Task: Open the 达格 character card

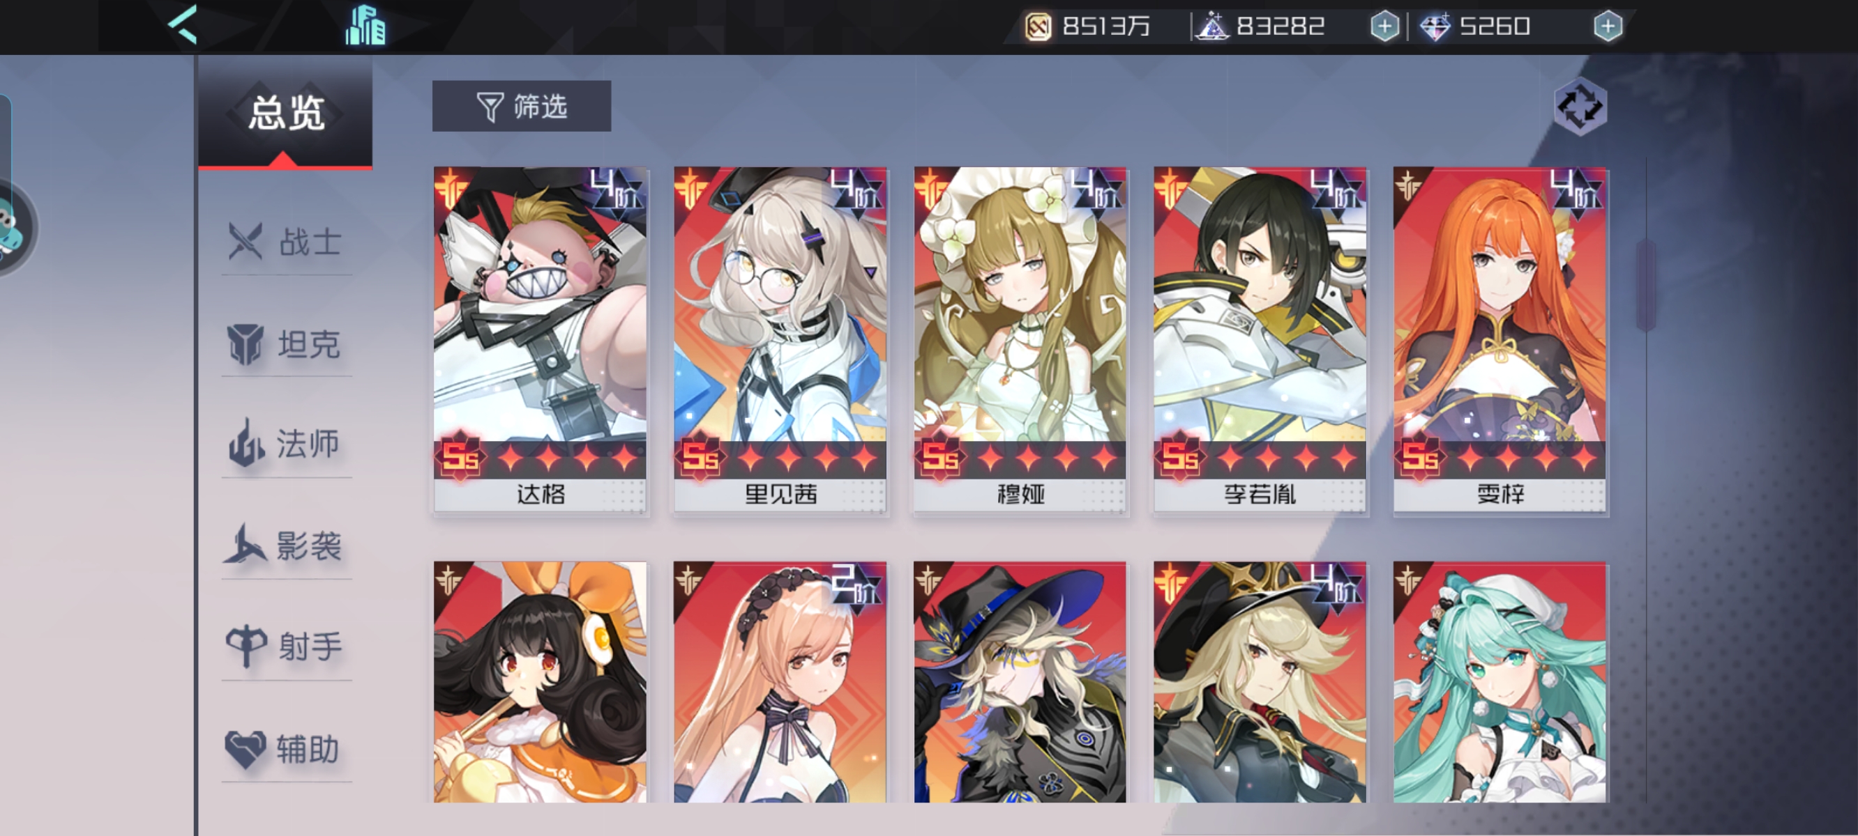Action: point(541,340)
